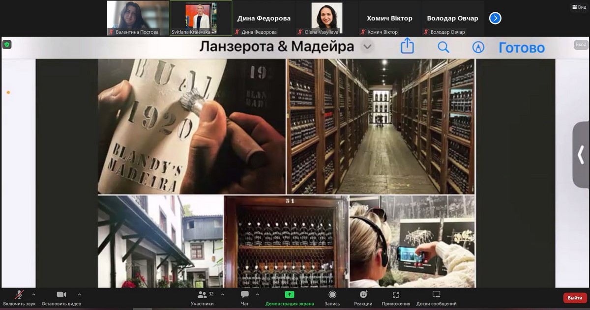This screenshot has height=310, width=590.
Task: Open the Apps panel
Action: coord(396,298)
